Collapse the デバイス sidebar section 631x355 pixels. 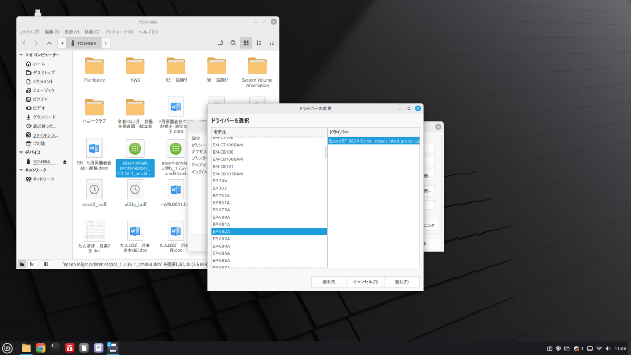coord(21,153)
